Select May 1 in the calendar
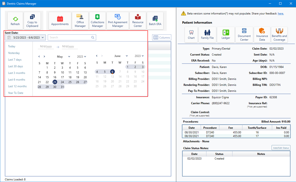Viewport: 296px width, 182px height. [47, 68]
